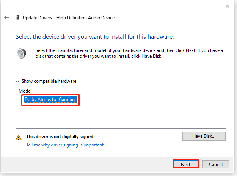
Task: Click the Update Drivers window title text
Action: click(x=69, y=18)
